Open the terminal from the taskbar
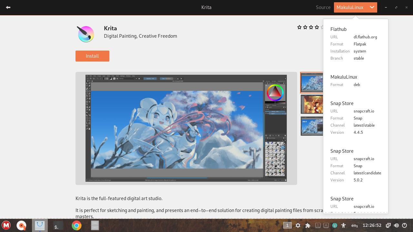This screenshot has height=232, width=413. (x=58, y=225)
